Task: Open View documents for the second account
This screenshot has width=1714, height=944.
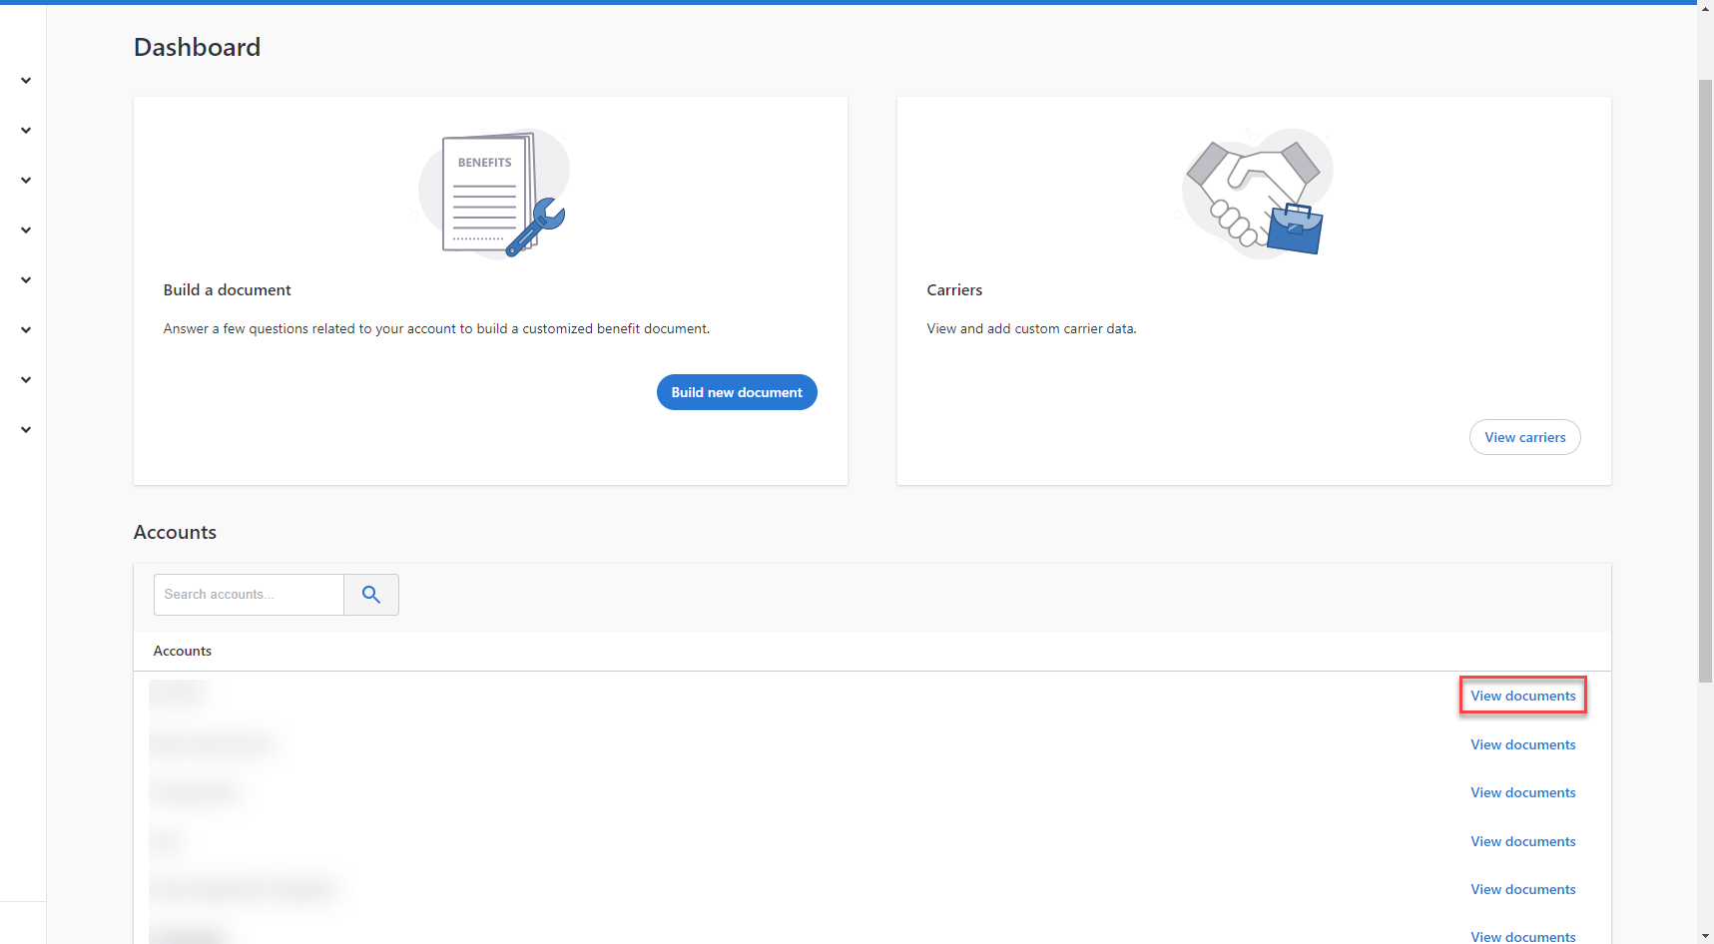Action: click(1522, 744)
